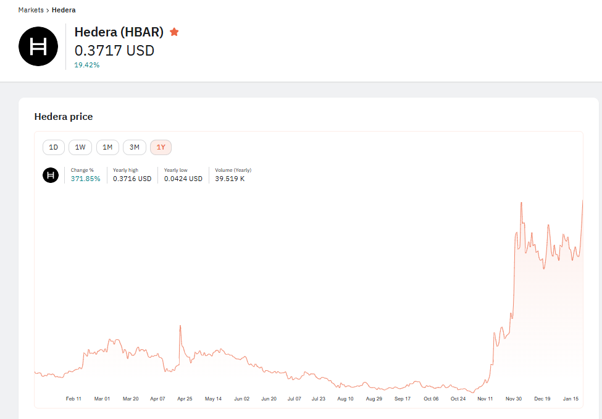Click the chart peak above Nov 30
The width and height of the screenshot is (602, 419).
(522, 203)
